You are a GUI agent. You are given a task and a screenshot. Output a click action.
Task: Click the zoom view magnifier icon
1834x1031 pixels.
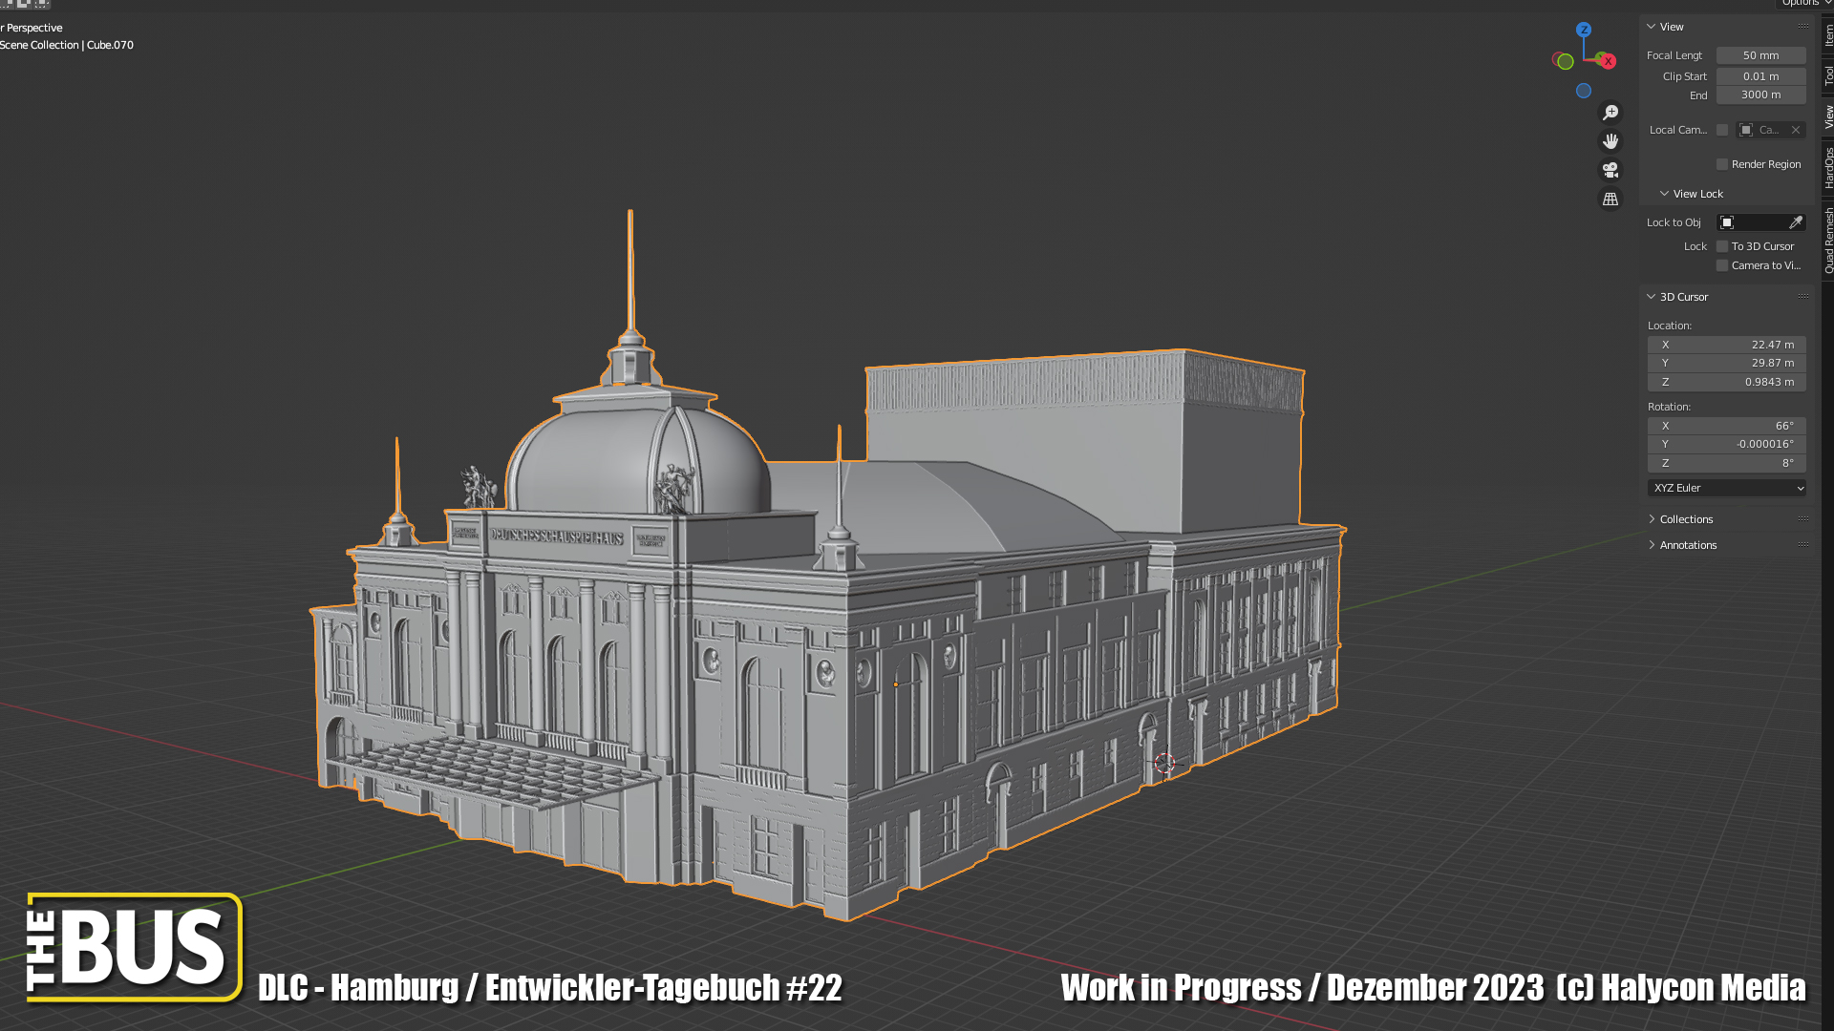pos(1610,113)
